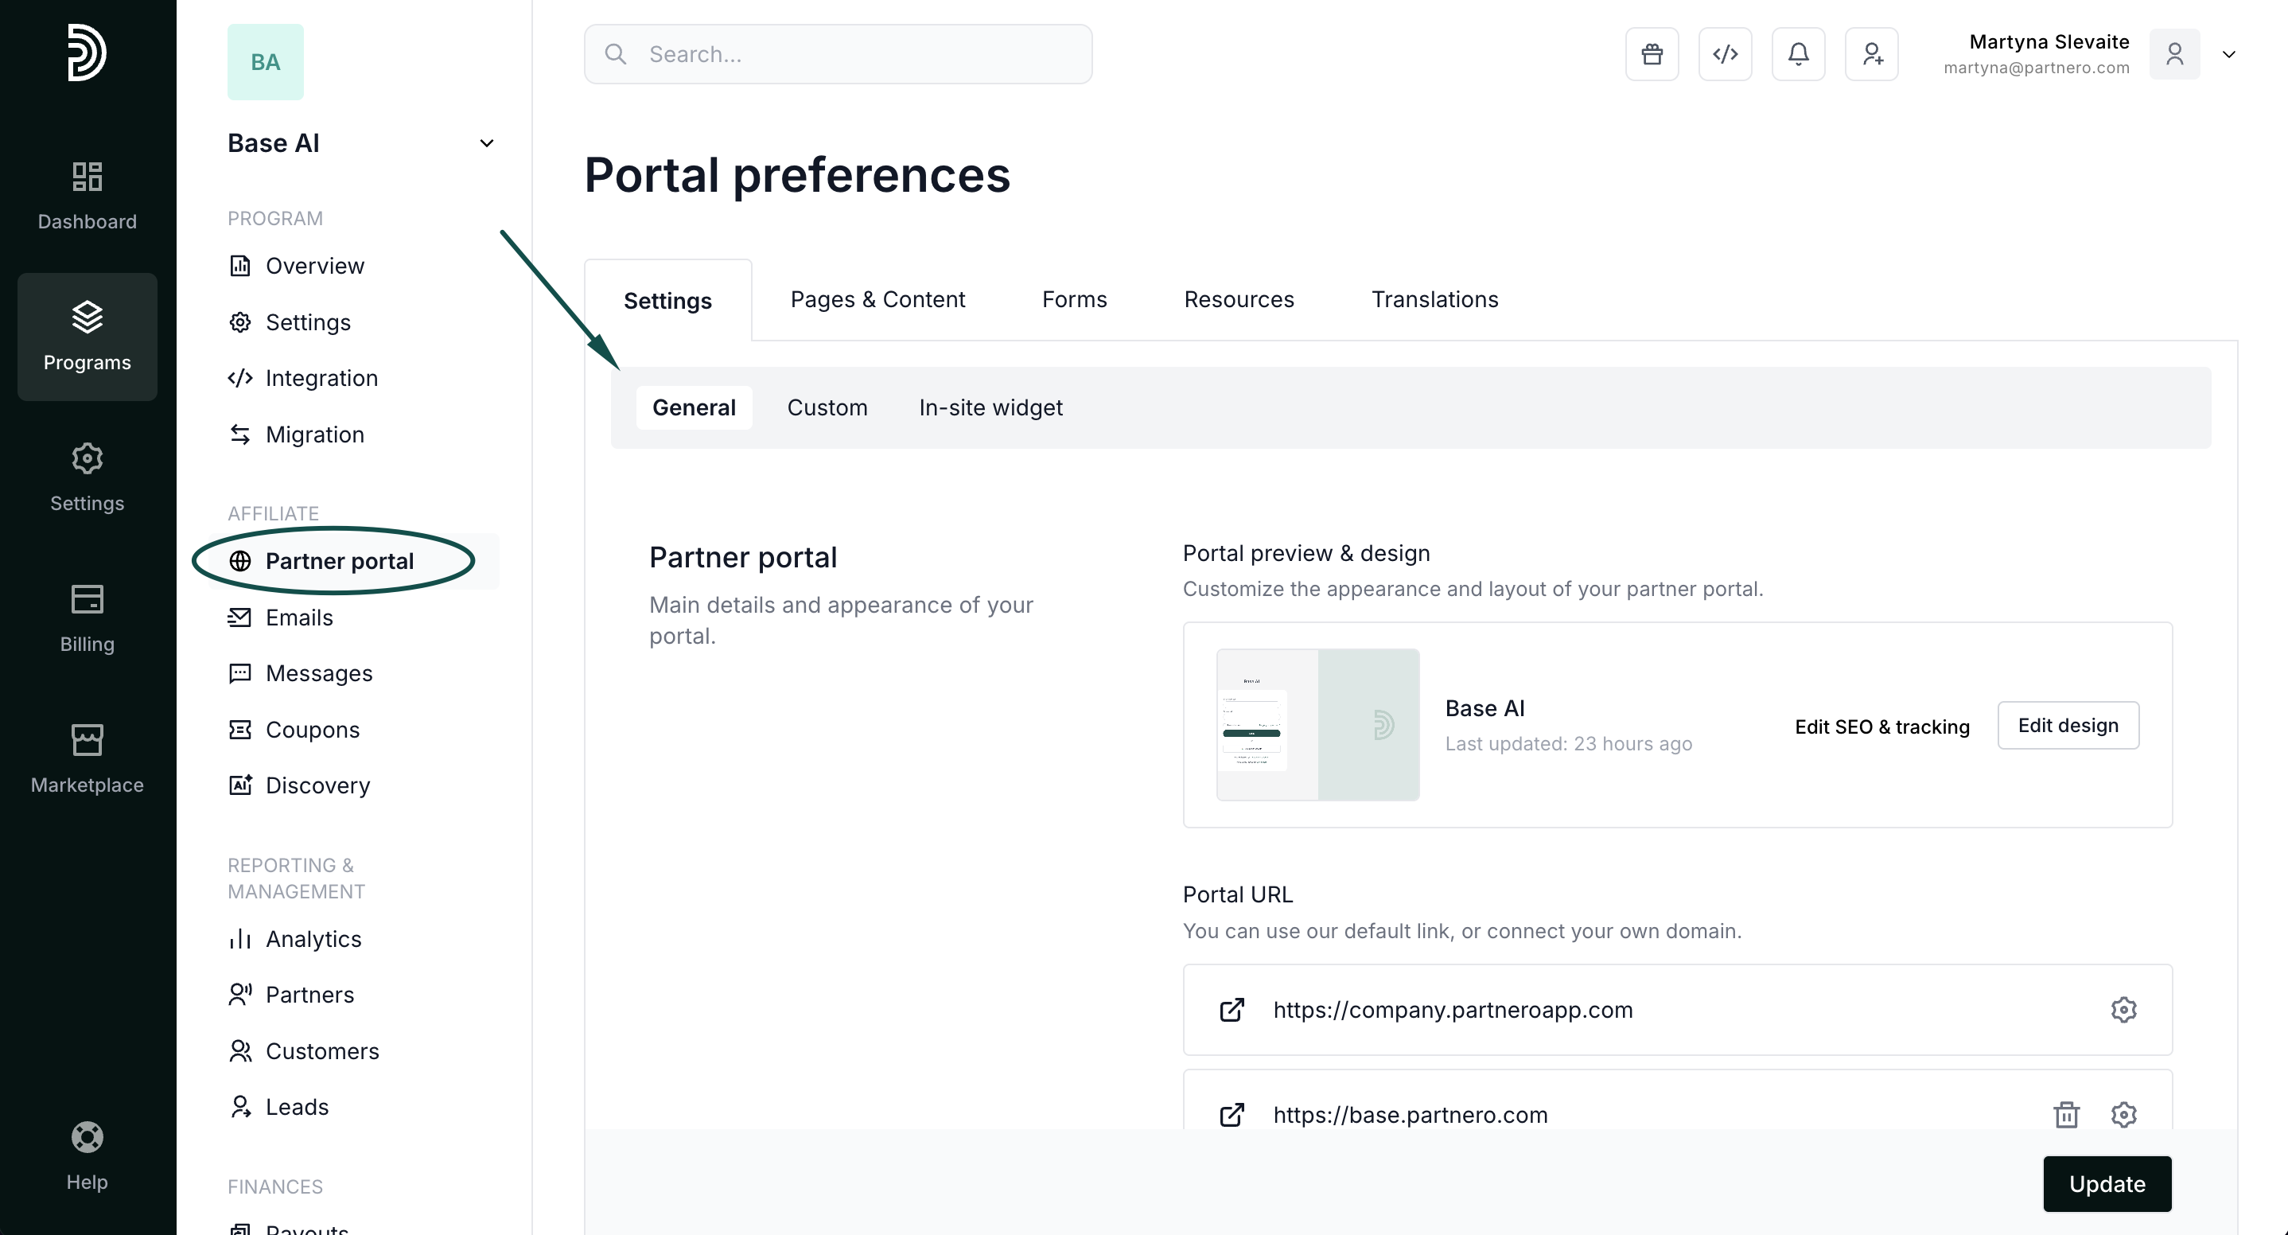The height and width of the screenshot is (1235, 2288).
Task: Expand the user account menu chevron
Action: coord(2228,54)
